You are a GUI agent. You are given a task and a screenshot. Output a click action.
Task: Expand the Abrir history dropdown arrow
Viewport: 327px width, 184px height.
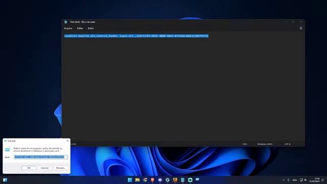(66, 157)
